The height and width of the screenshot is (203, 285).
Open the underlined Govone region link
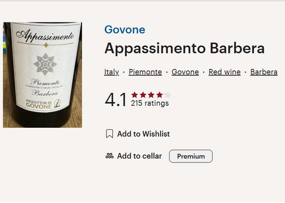tap(185, 72)
